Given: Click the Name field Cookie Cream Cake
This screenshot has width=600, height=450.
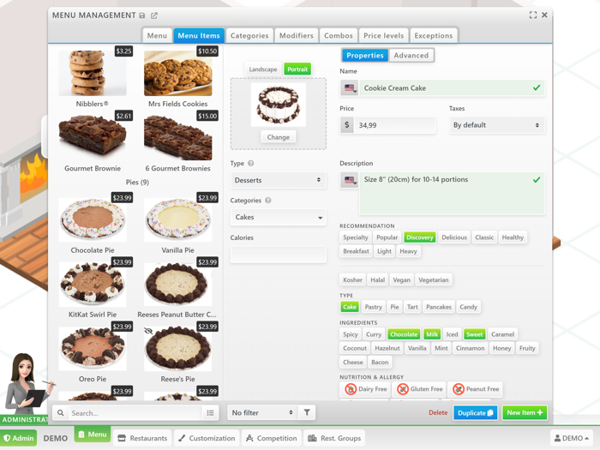Looking at the screenshot, I should tap(452, 88).
